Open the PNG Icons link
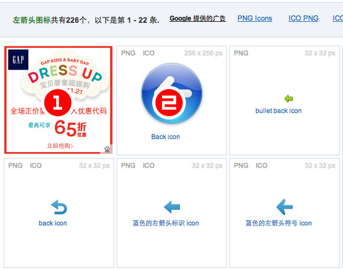Screen dimensions: 343x270 point(255,18)
